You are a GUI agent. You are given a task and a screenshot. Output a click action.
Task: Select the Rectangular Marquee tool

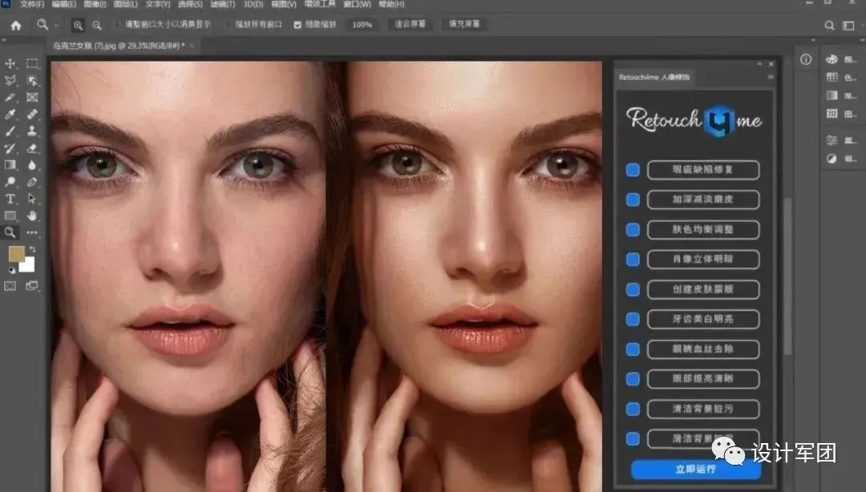coord(32,63)
